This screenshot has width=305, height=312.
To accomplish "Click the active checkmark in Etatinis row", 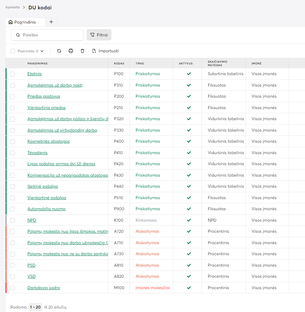I will (x=189, y=74).
